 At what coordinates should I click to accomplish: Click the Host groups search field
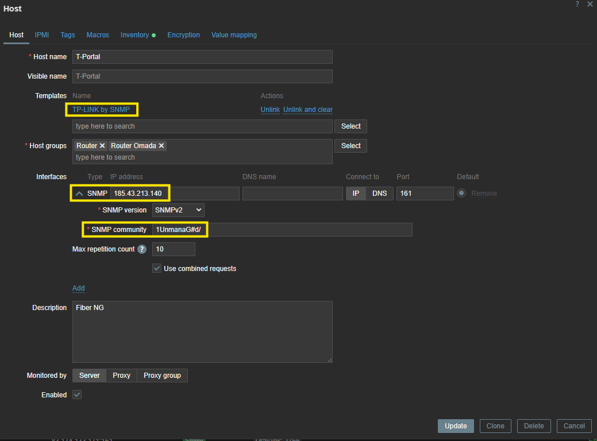(x=203, y=157)
